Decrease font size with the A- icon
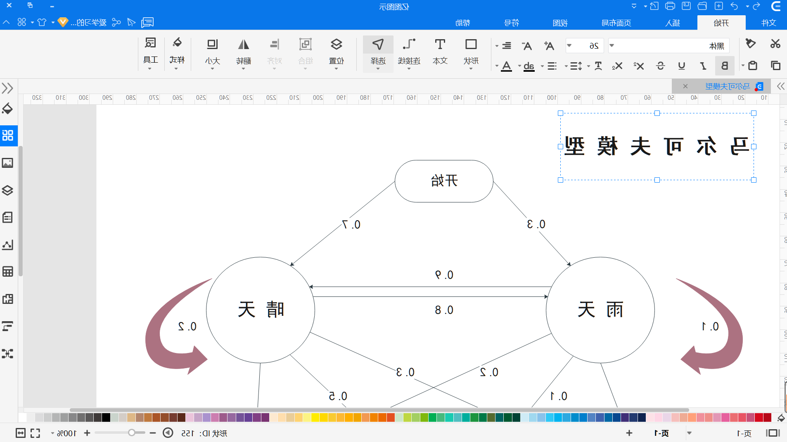Screen dimensions: 787x442 527,46
